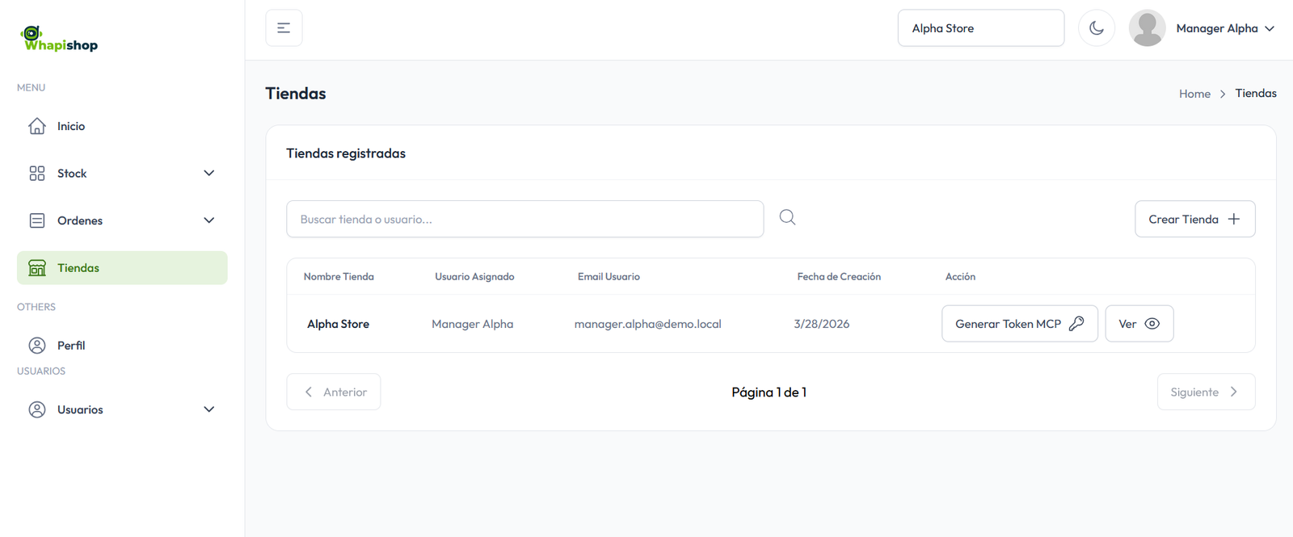Click the Manager Alpha avatar picture

coord(1147,28)
